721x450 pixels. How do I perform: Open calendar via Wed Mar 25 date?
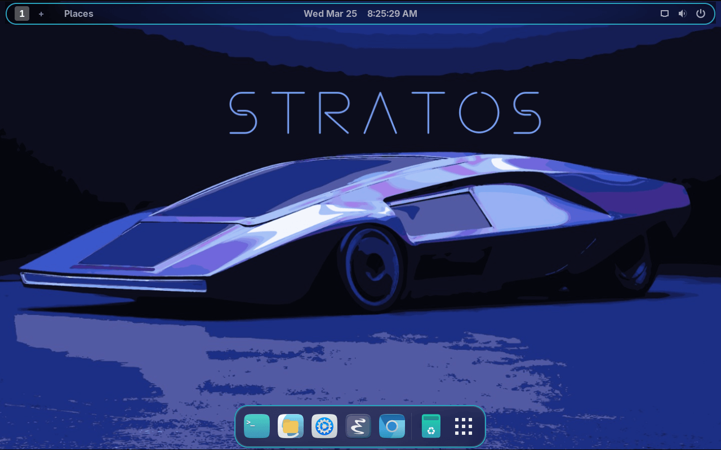point(330,13)
